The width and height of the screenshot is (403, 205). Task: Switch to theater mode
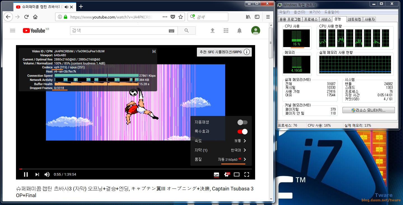[237, 174]
